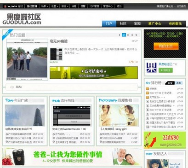This screenshot has height=168, width=188.
Task: Select the 家园 navigation tab
Action: click(137, 23)
